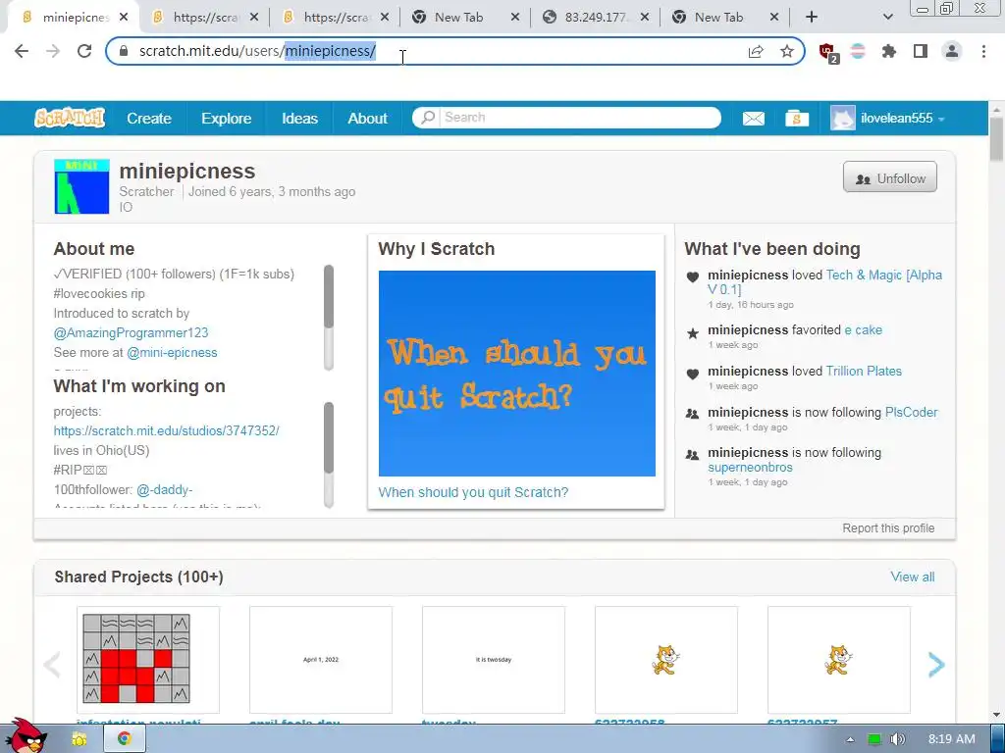Toggle the browser side panel icon

coord(921,51)
